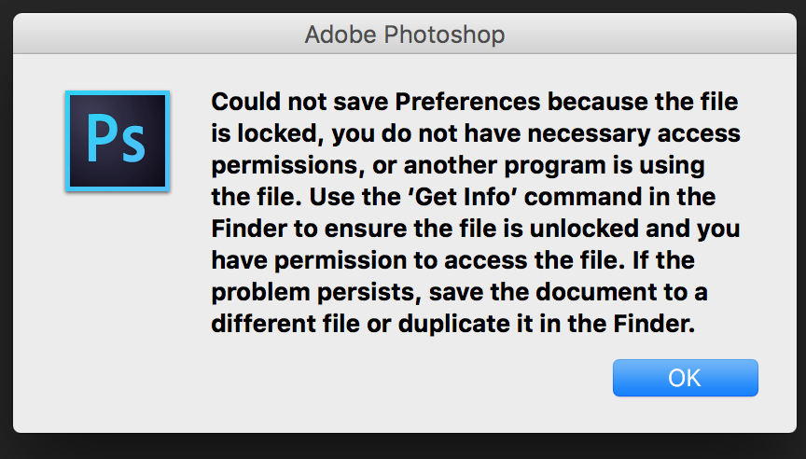Click 'duplicate it in the Finder' text
This screenshot has height=459, width=806.
coord(547,324)
